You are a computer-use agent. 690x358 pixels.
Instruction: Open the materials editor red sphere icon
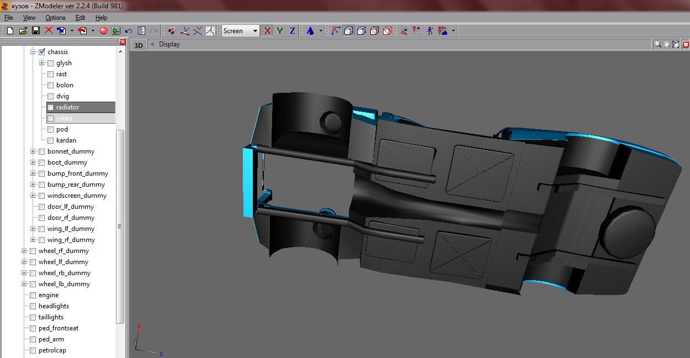(103, 31)
